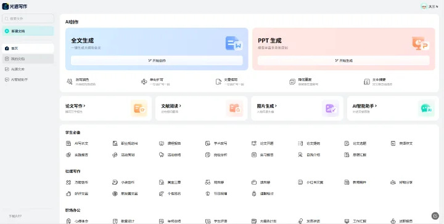This screenshot has width=444, height=224.
Task: Open the 单句扩写 tool icon
Action: click(x=144, y=82)
